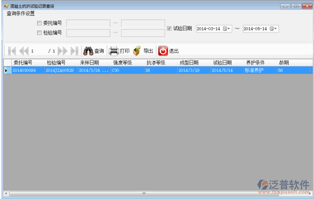
Task: Jump to last page of records
Action: [74, 51]
